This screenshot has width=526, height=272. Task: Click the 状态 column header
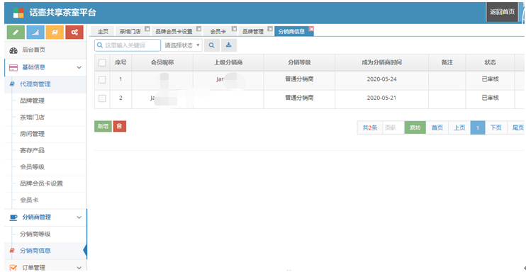coord(490,63)
